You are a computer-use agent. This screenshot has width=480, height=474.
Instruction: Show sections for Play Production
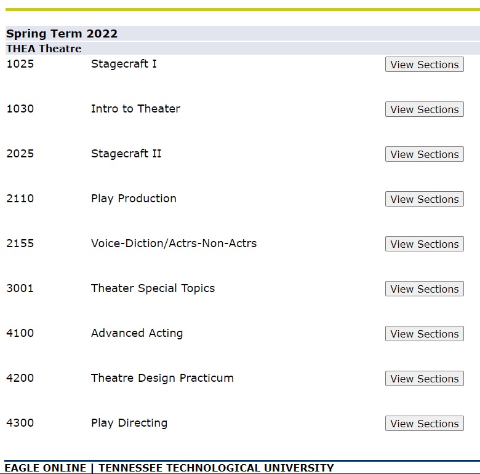click(x=424, y=199)
